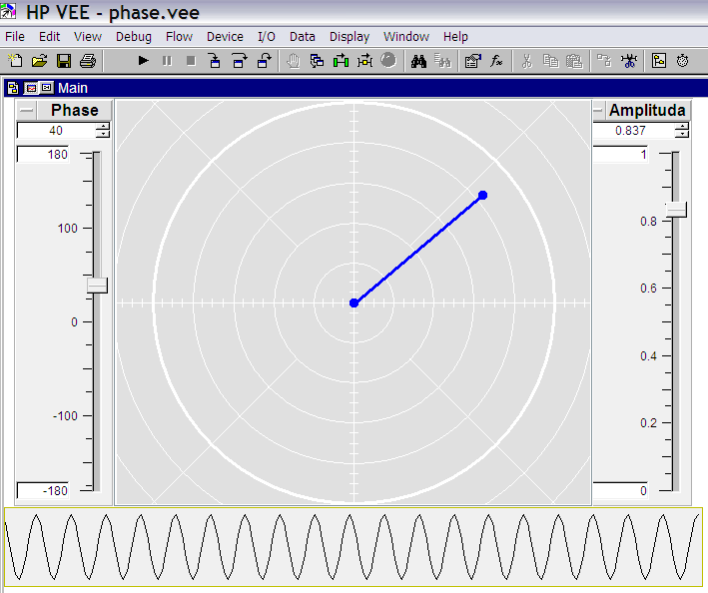Viewport: 708px width, 593px height.
Task: Edit the Phase maximum field 180
Action: tap(43, 155)
